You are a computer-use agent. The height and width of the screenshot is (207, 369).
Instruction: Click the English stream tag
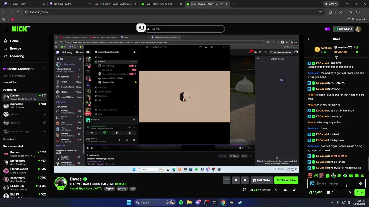[x=109, y=189]
